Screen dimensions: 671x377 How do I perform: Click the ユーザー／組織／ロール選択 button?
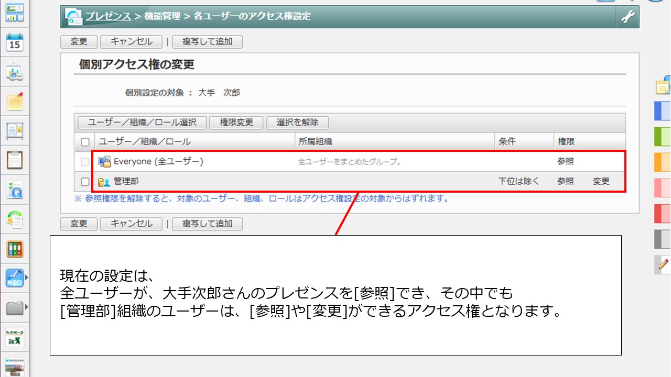(x=142, y=123)
